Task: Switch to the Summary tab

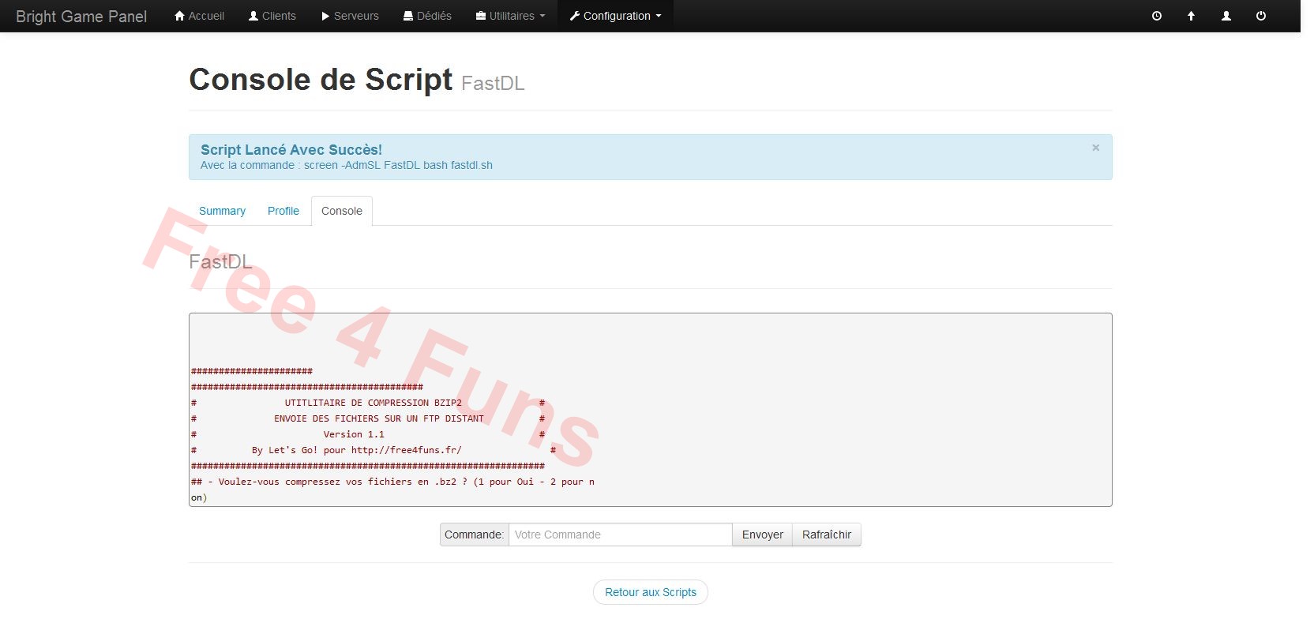Action: 222,211
